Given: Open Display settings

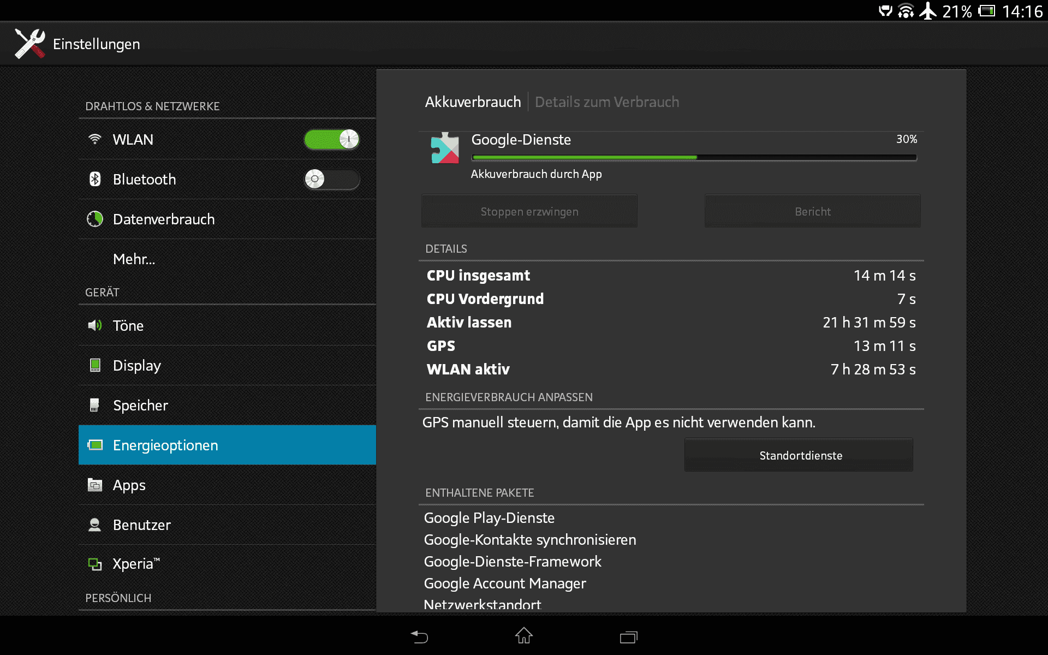Looking at the screenshot, I should pyautogui.click(x=227, y=365).
